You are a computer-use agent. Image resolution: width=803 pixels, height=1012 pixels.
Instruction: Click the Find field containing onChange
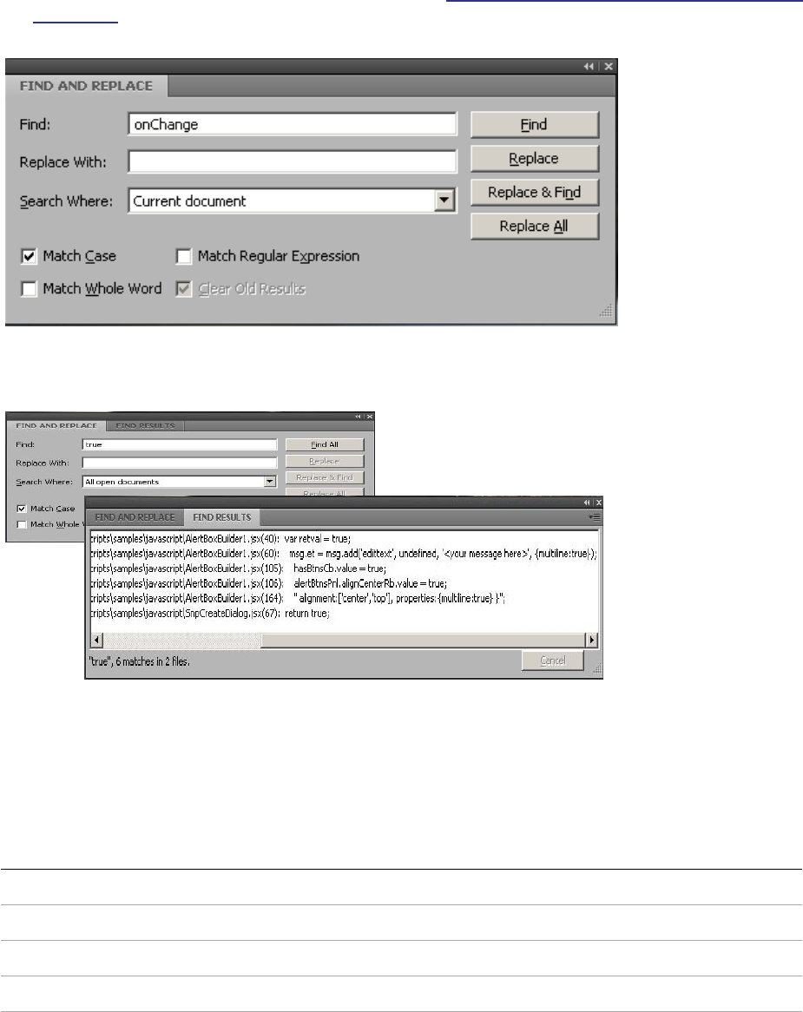pyautogui.click(x=293, y=125)
